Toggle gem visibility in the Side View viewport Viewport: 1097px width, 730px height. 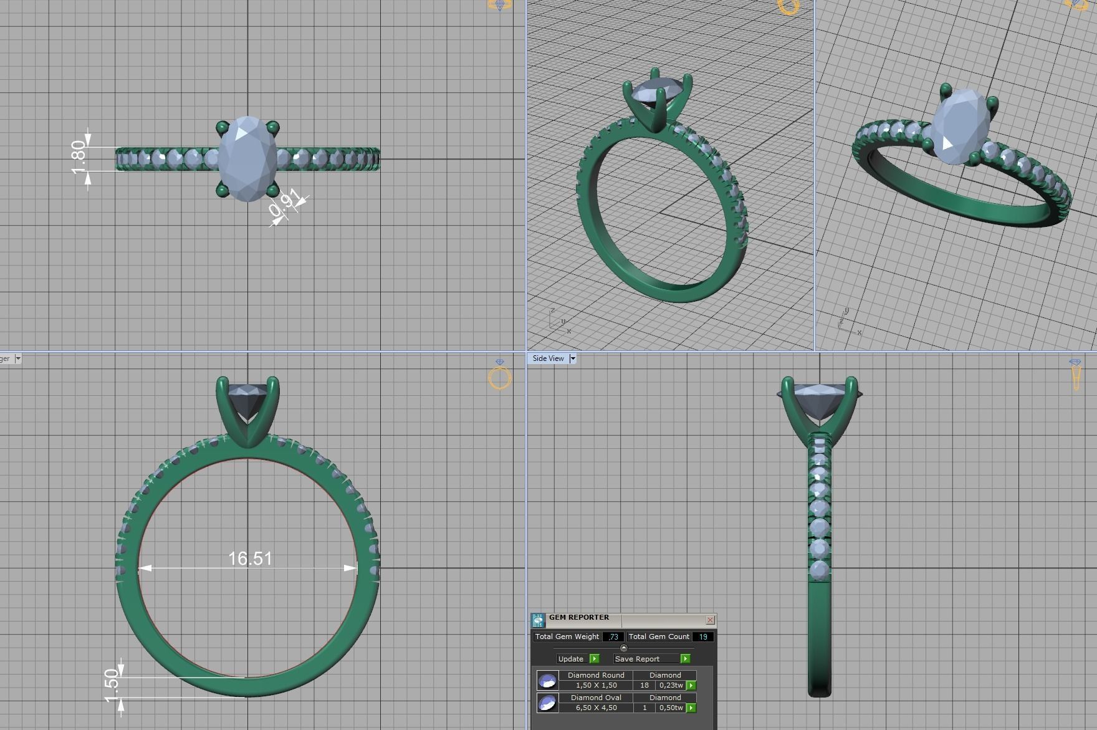tap(1075, 362)
